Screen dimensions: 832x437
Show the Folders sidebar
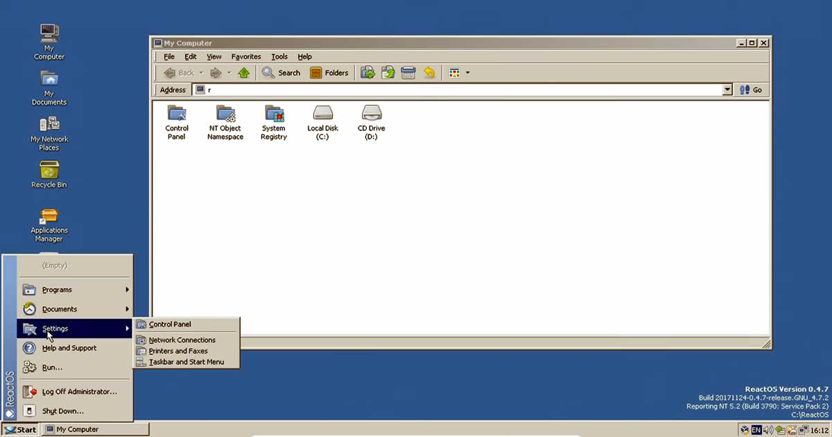pos(329,72)
